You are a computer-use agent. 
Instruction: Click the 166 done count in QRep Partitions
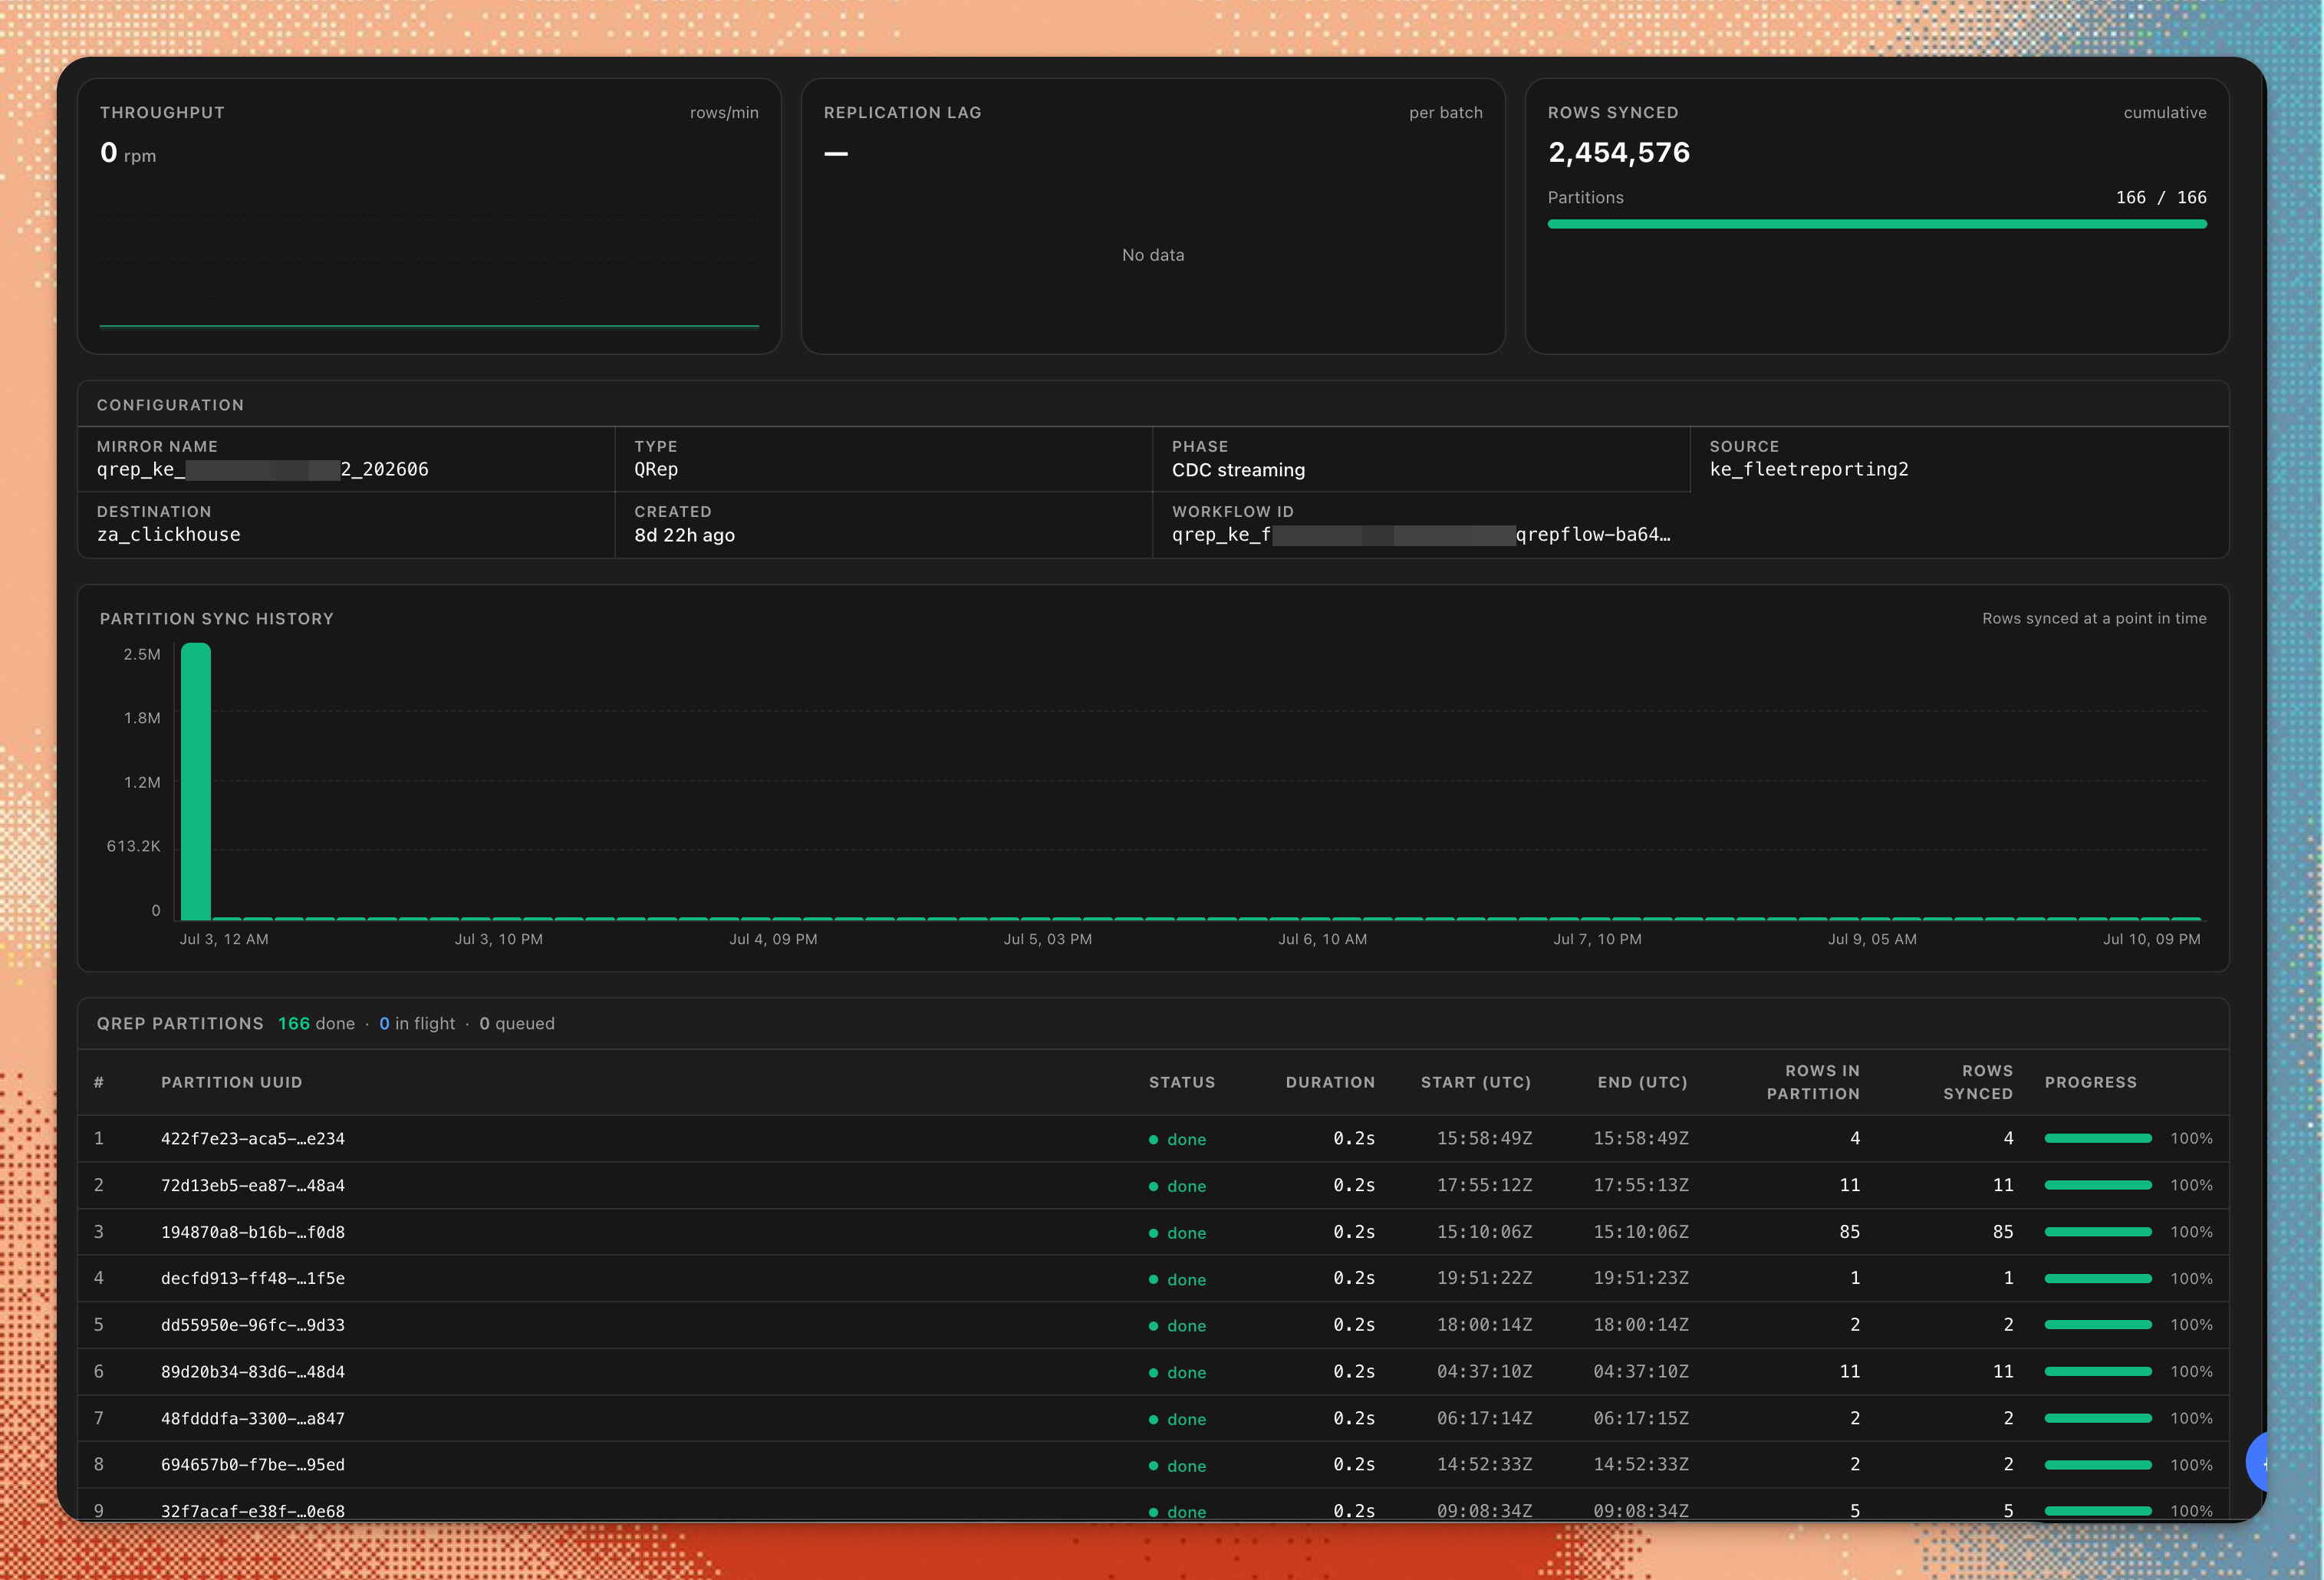(316, 1023)
